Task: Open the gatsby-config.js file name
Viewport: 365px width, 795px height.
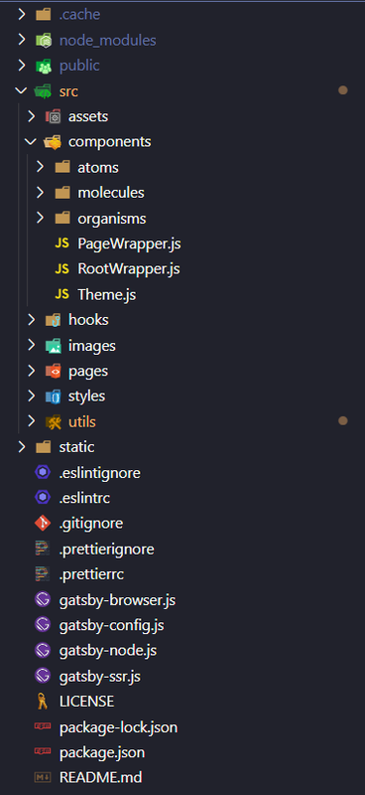Action: pos(111,626)
